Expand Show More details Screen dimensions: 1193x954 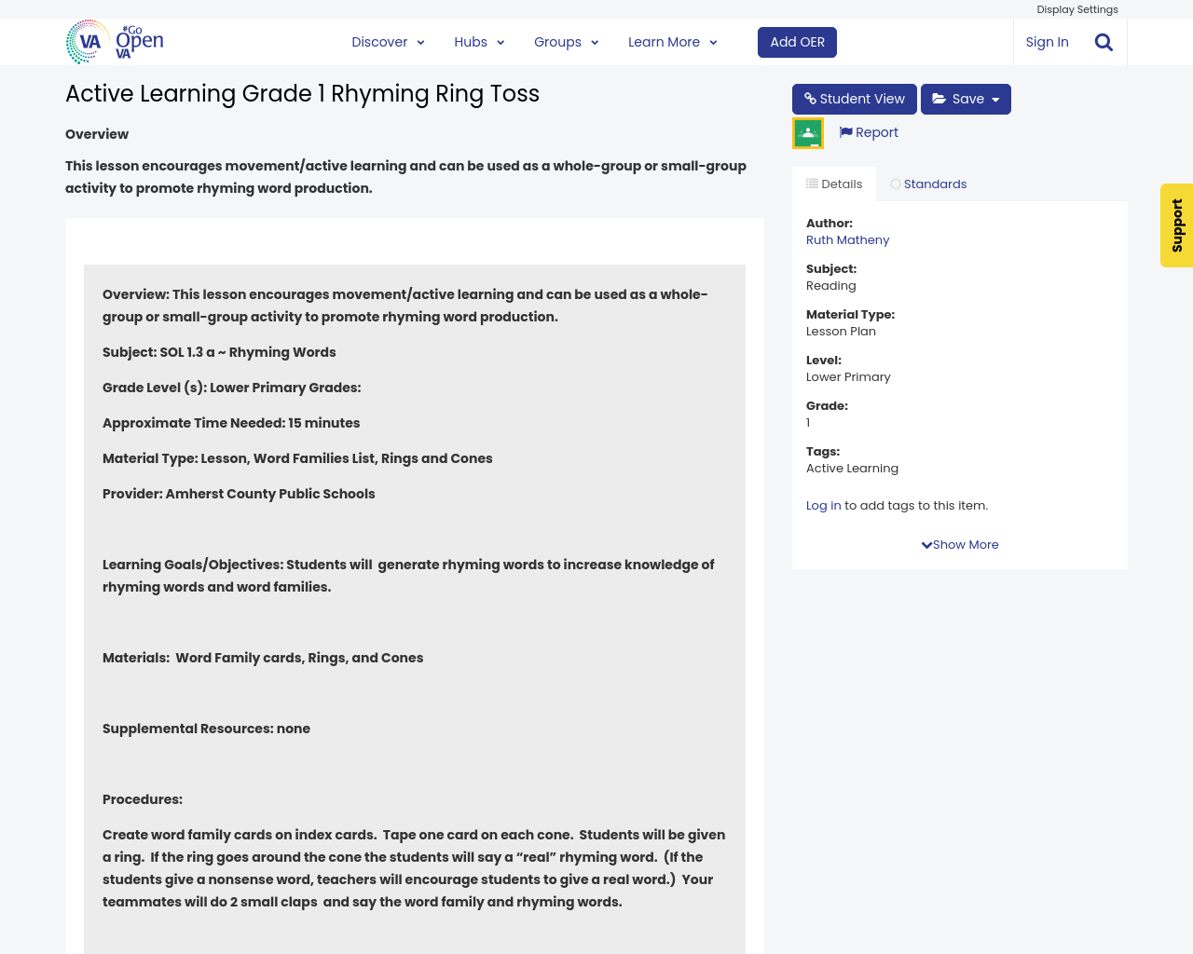tap(959, 544)
